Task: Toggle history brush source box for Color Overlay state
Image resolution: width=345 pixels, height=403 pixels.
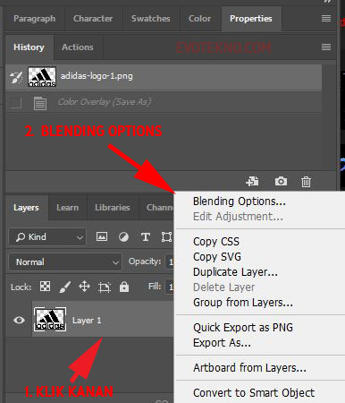Action: point(16,103)
